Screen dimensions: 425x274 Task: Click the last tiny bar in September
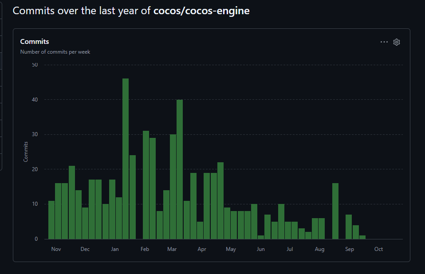[x=362, y=237]
